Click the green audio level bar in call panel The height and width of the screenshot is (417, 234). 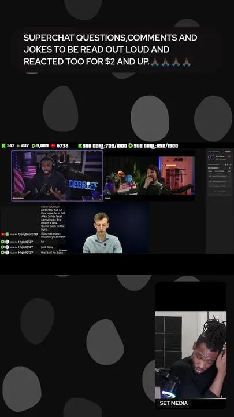click(213, 164)
